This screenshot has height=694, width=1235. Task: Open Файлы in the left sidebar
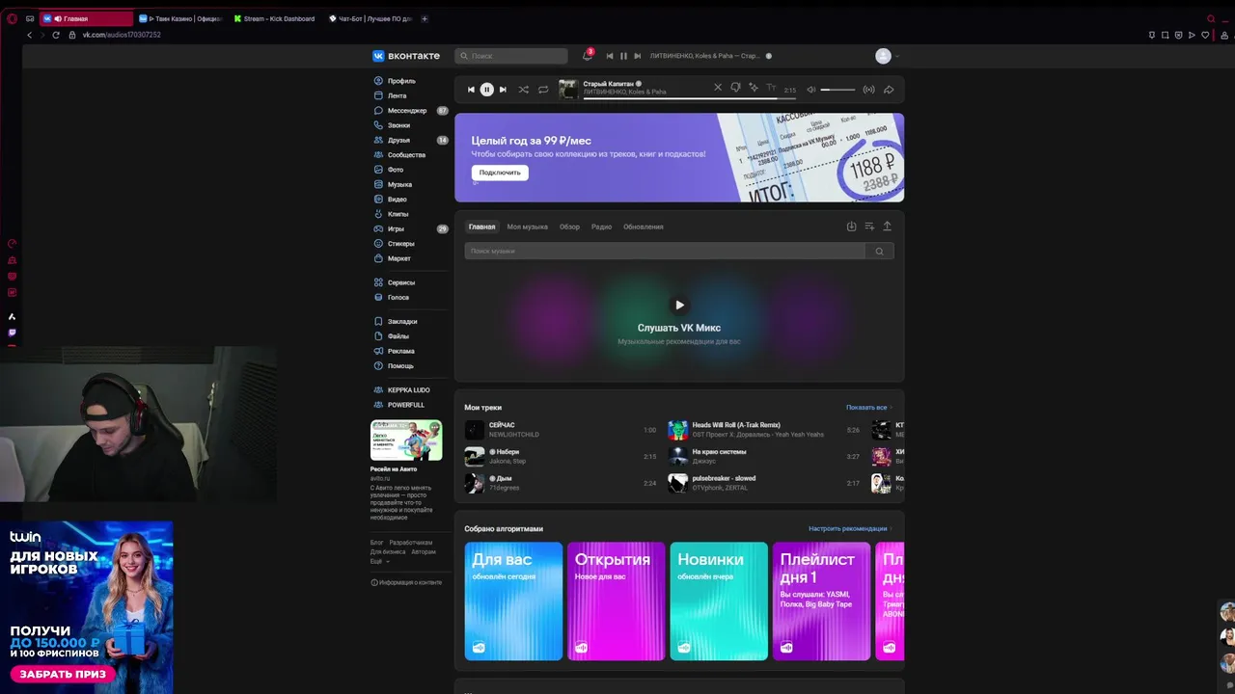coord(398,336)
